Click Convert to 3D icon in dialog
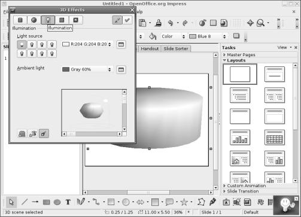 tap(22, 133)
